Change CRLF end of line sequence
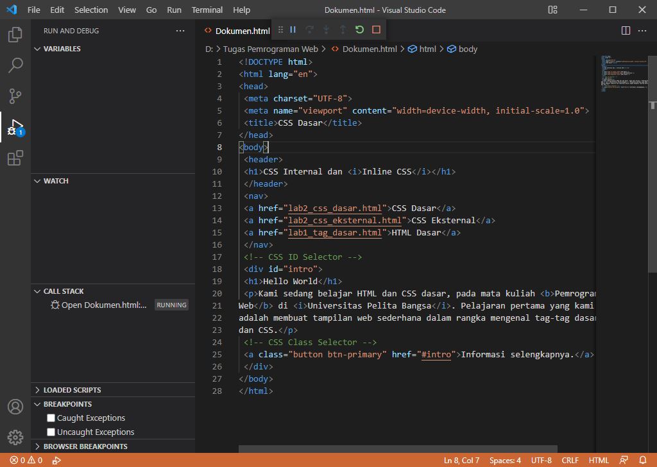Viewport: 657px width, 467px height. click(570, 461)
